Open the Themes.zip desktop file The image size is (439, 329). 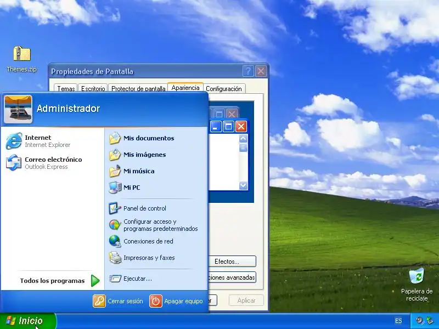coord(22,59)
